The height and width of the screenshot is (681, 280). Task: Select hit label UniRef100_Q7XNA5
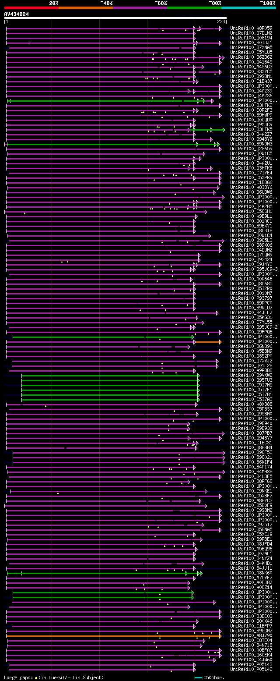point(251,47)
